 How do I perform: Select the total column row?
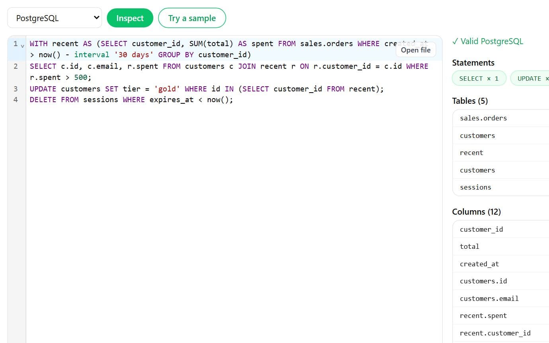[501, 246]
